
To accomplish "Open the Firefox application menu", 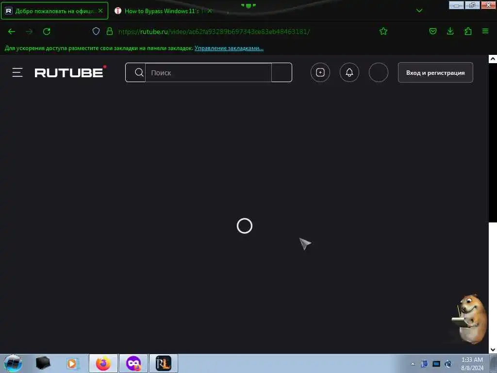I will [x=485, y=31].
